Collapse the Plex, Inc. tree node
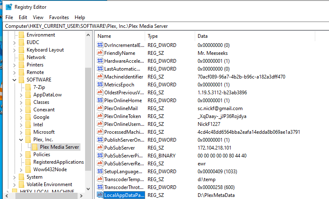This screenshot has height=199, width=329. (x=22, y=140)
